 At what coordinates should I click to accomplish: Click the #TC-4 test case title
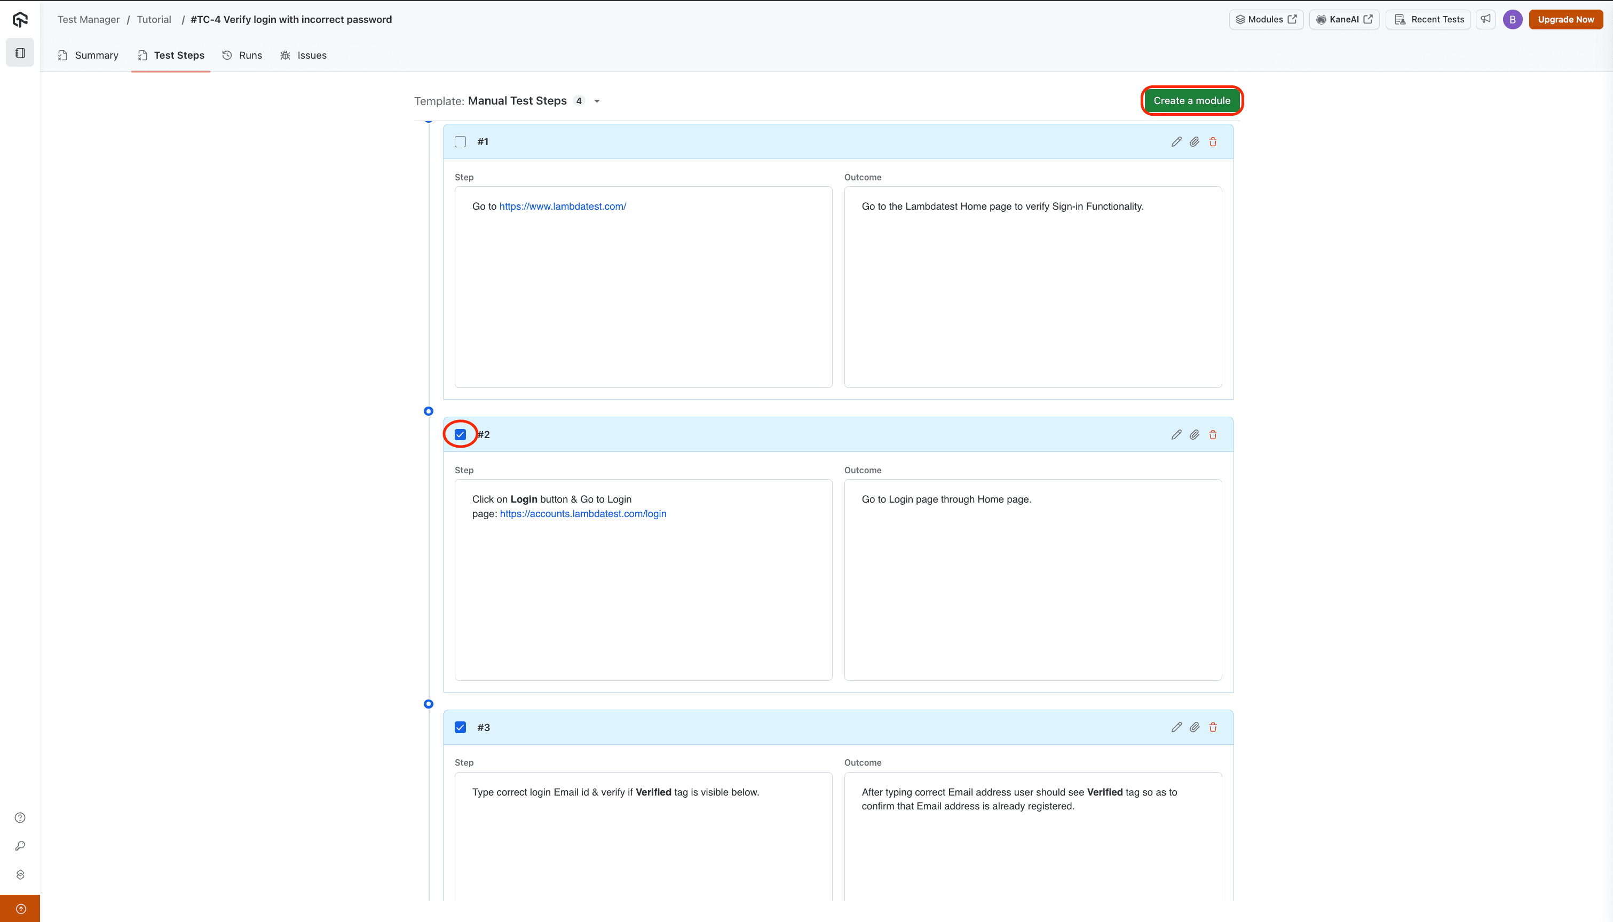coord(291,20)
